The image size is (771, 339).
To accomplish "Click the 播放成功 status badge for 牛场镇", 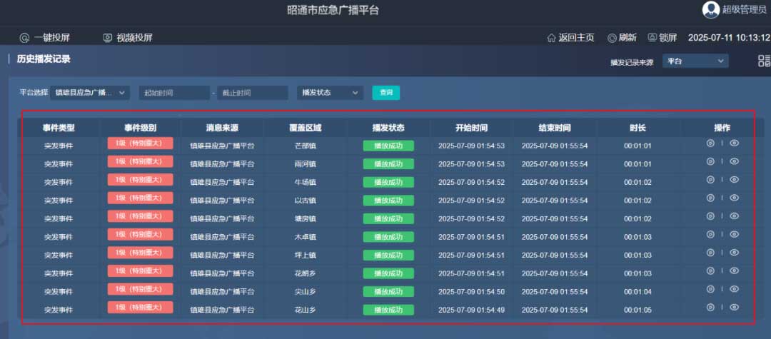I will tap(388, 182).
